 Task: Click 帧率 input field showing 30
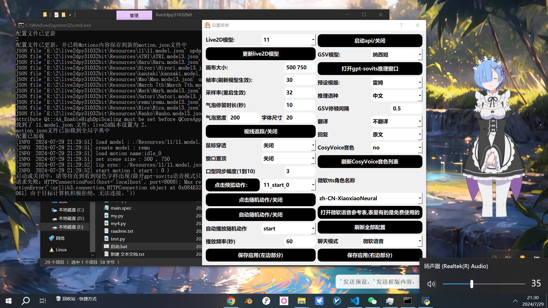coord(300,80)
